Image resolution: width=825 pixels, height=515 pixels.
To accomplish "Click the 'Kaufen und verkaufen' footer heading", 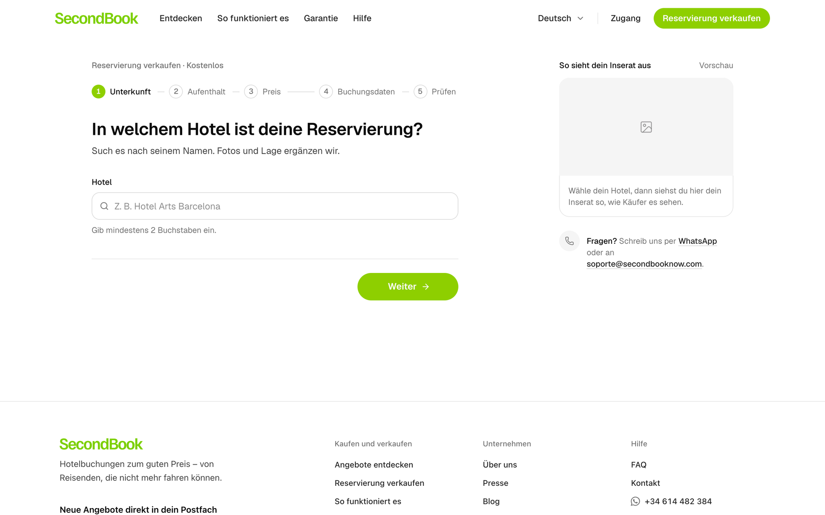I will click(373, 444).
